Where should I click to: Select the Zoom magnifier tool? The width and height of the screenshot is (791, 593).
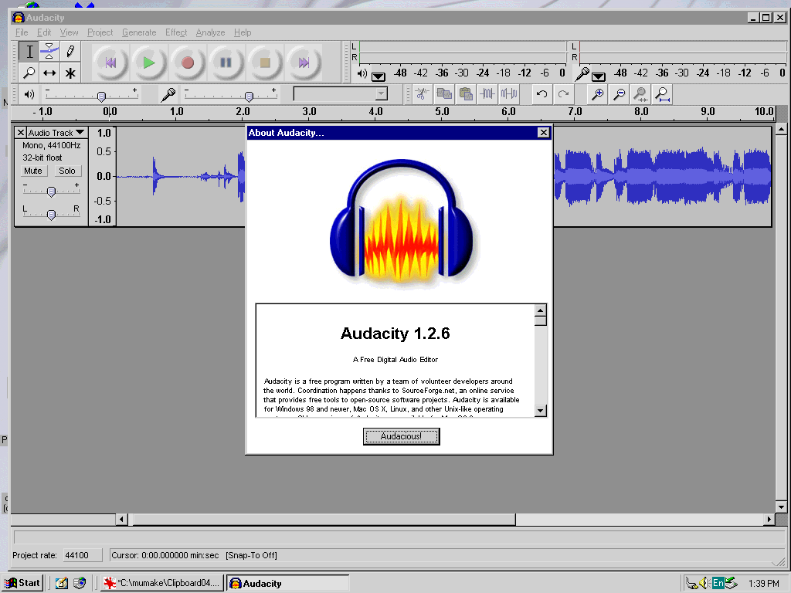[29, 73]
